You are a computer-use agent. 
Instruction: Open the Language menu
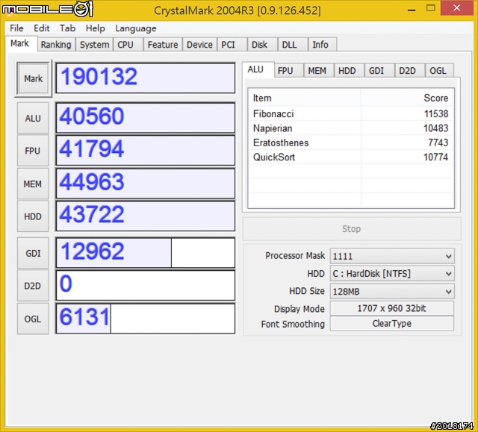coord(136,28)
